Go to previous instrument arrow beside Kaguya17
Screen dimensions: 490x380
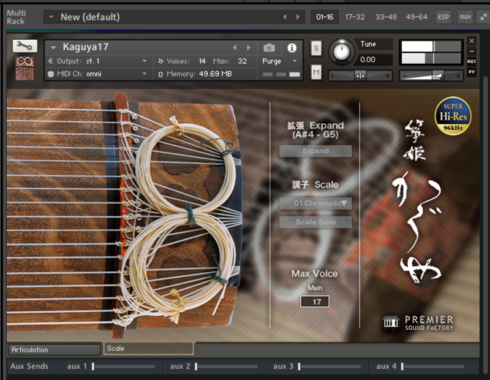coord(235,48)
